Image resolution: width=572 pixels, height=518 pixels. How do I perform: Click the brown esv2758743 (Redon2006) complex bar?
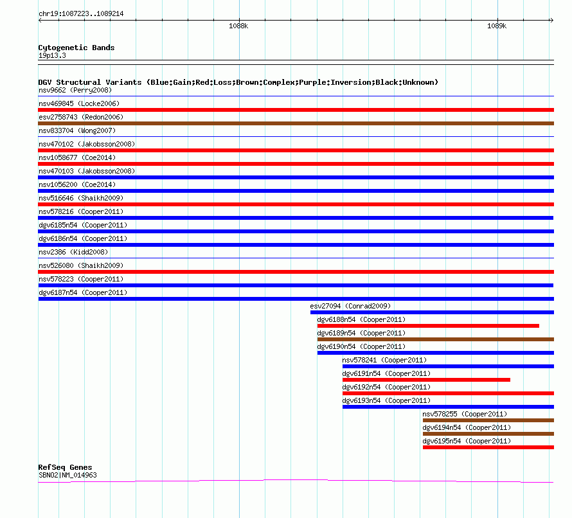(x=296, y=123)
